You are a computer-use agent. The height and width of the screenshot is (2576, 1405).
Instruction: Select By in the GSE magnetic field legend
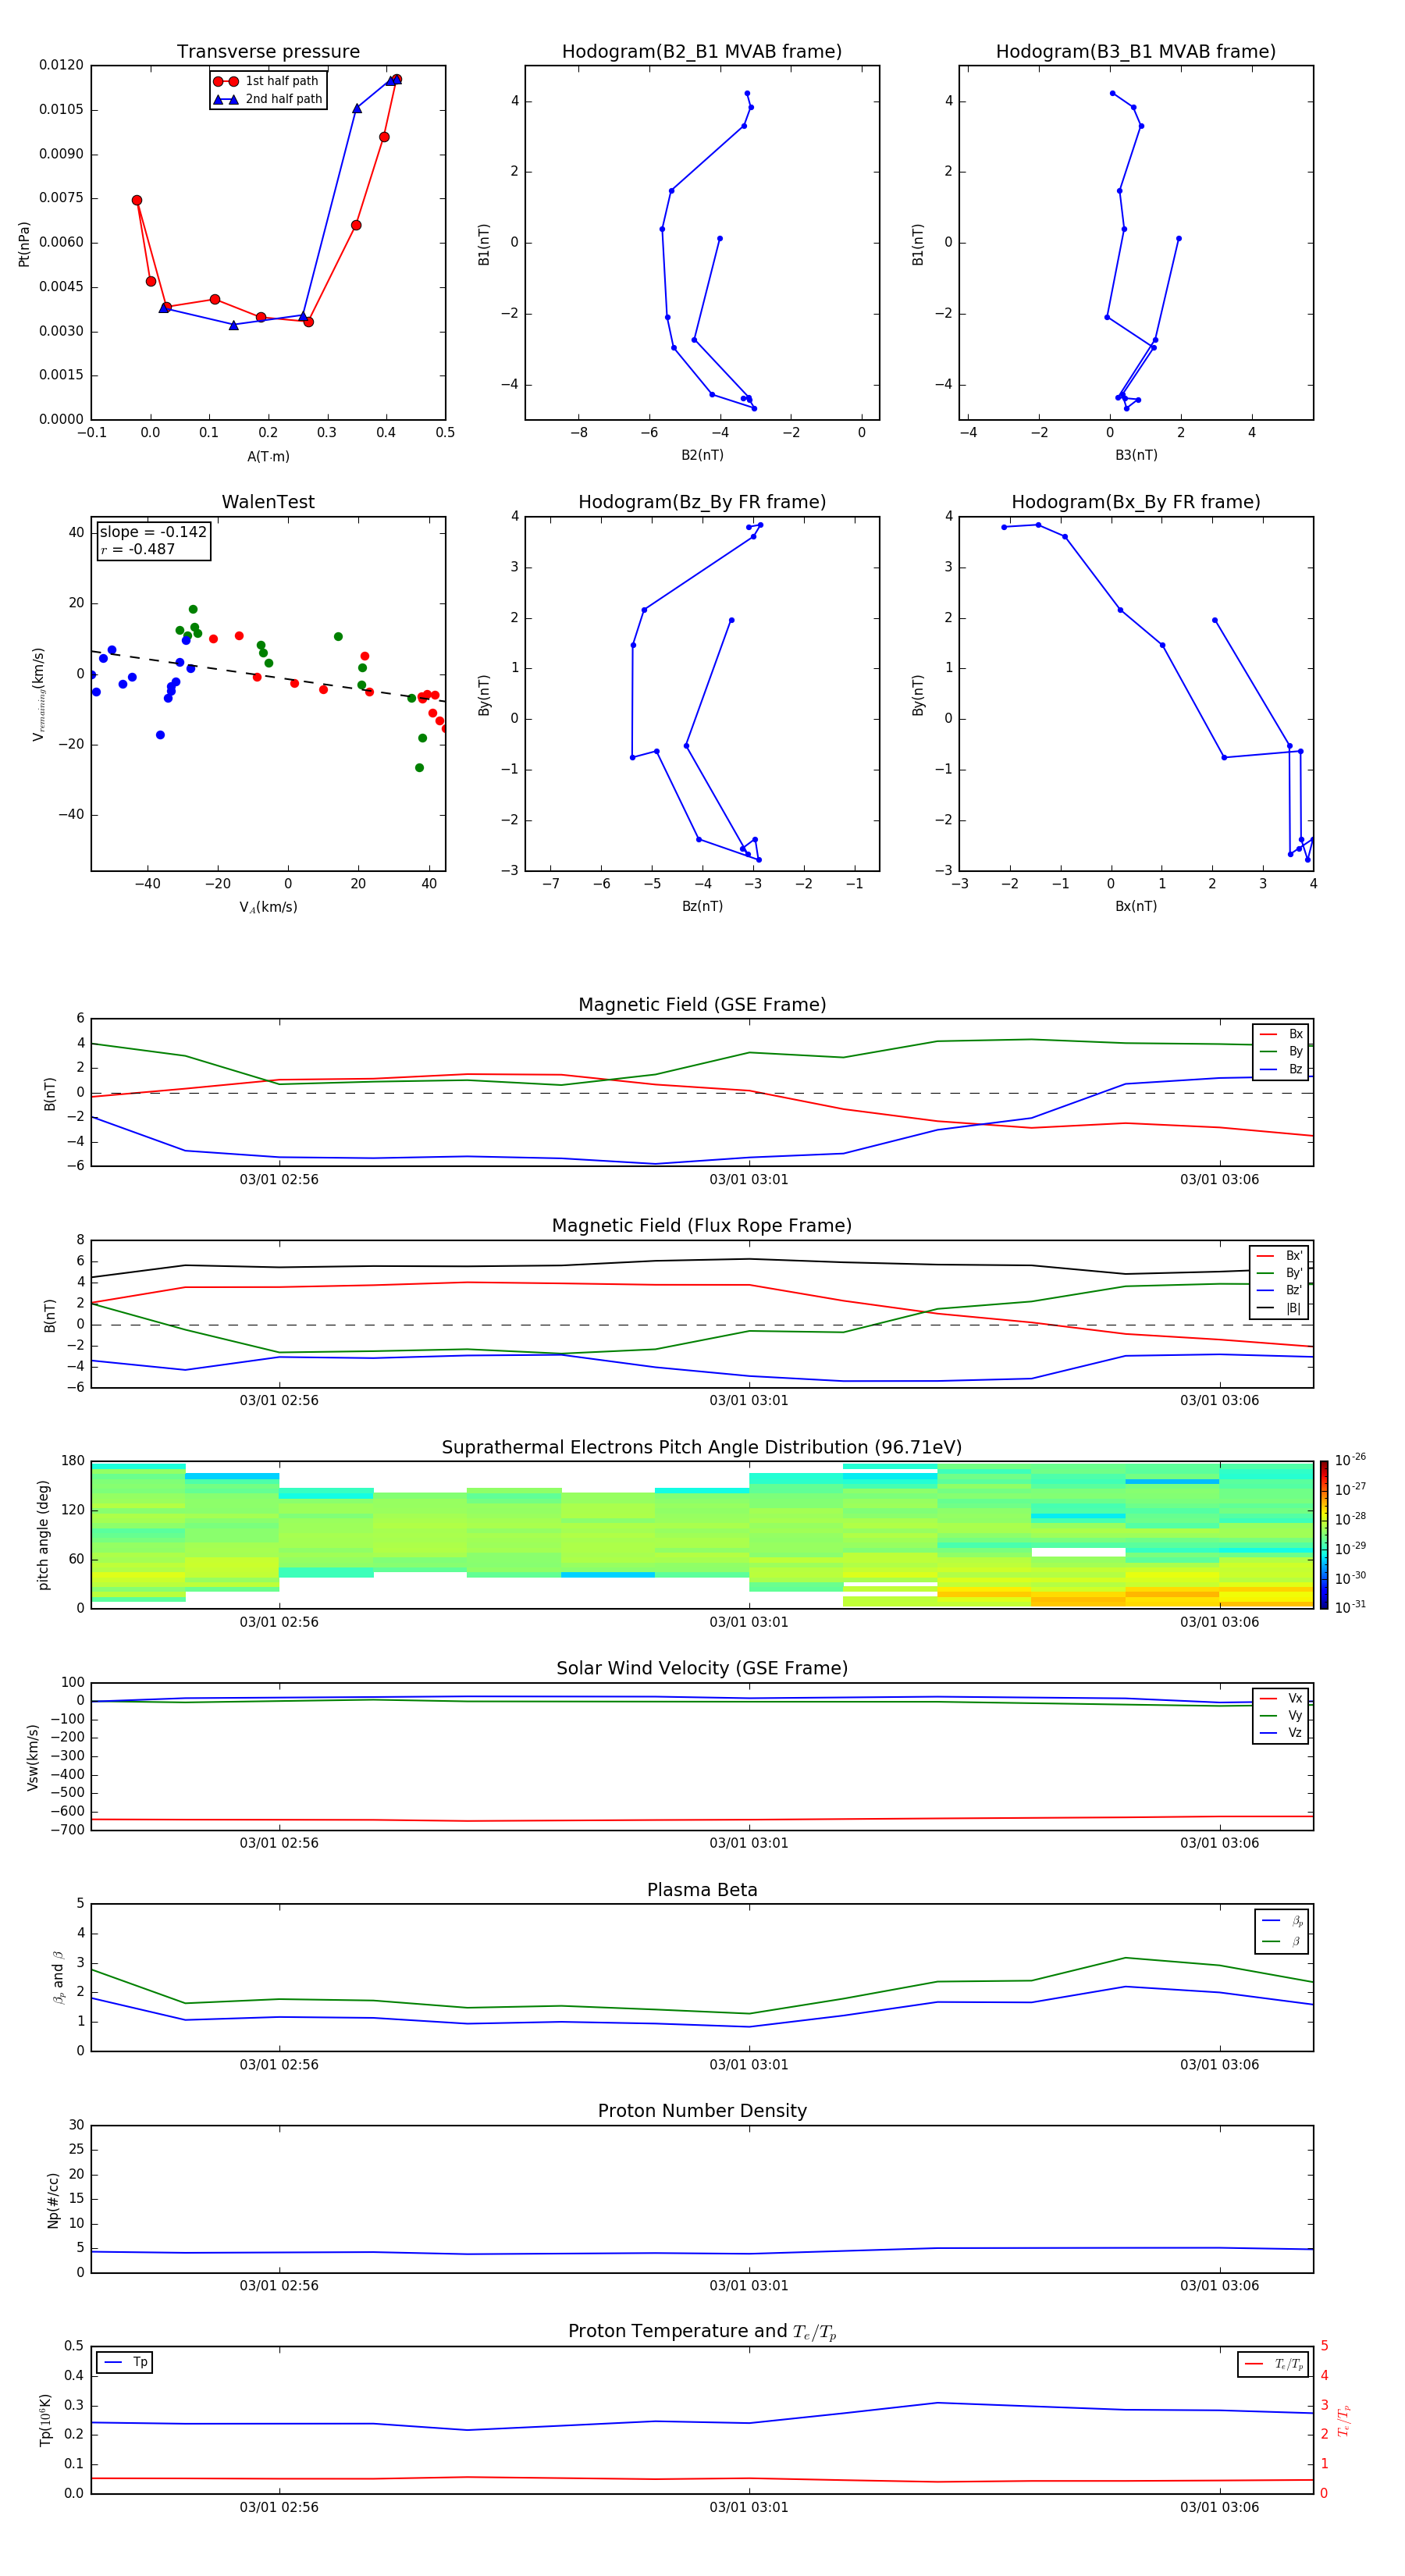point(1282,1052)
